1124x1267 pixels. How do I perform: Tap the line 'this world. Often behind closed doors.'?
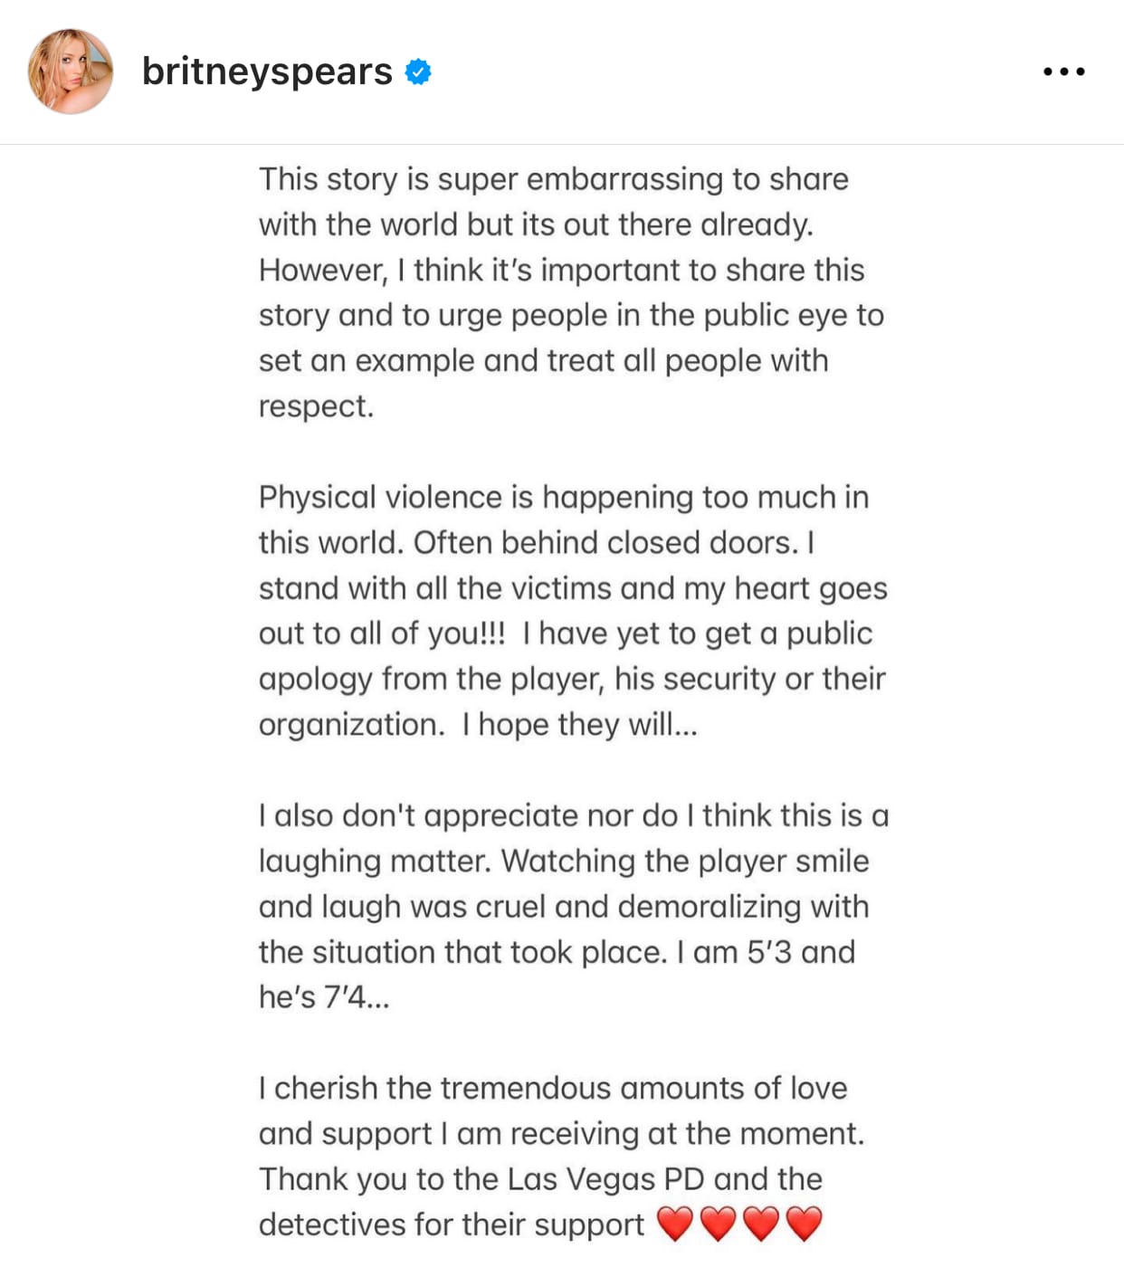(537, 543)
